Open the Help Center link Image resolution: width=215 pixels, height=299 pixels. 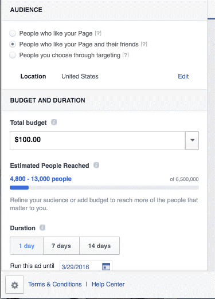click(x=108, y=284)
